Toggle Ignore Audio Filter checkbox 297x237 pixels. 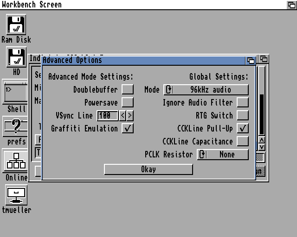242,102
